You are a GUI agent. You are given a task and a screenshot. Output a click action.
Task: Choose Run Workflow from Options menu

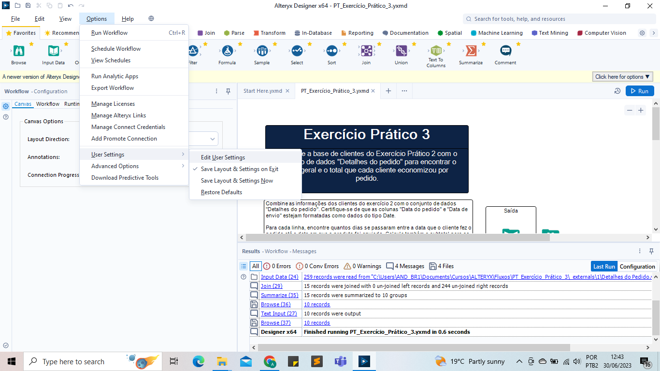134,33
